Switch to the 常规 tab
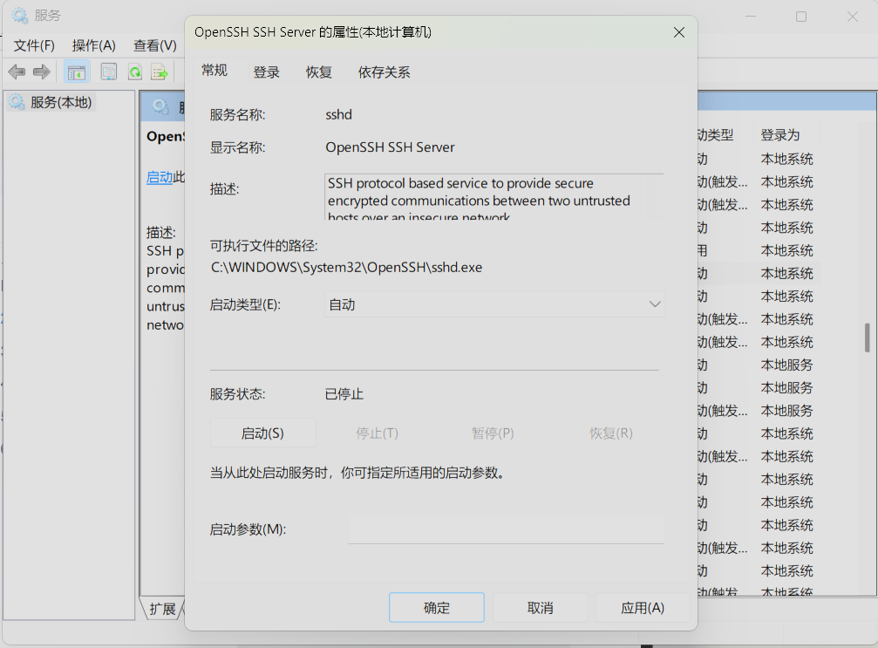This screenshot has height=648, width=878. (214, 71)
